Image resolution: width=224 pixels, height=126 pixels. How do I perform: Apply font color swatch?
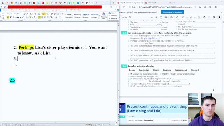(x=34, y=17)
